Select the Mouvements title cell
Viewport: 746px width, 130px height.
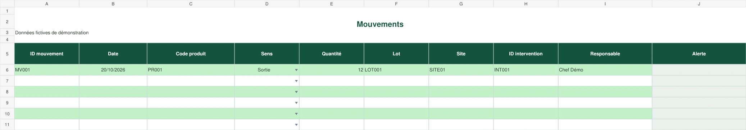click(x=380, y=24)
